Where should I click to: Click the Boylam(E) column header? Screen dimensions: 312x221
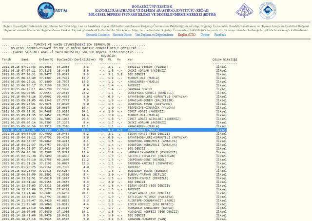click(x=65, y=60)
